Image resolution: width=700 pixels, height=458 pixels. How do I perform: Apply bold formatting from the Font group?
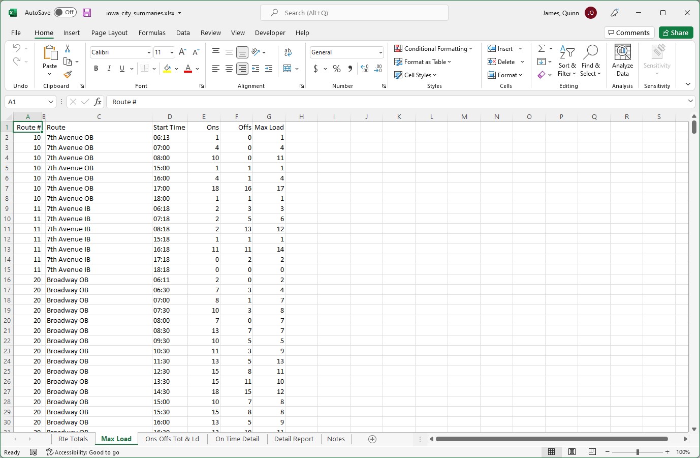click(96, 68)
